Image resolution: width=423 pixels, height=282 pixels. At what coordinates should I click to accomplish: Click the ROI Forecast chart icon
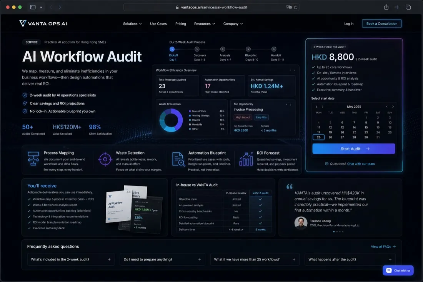click(246, 159)
